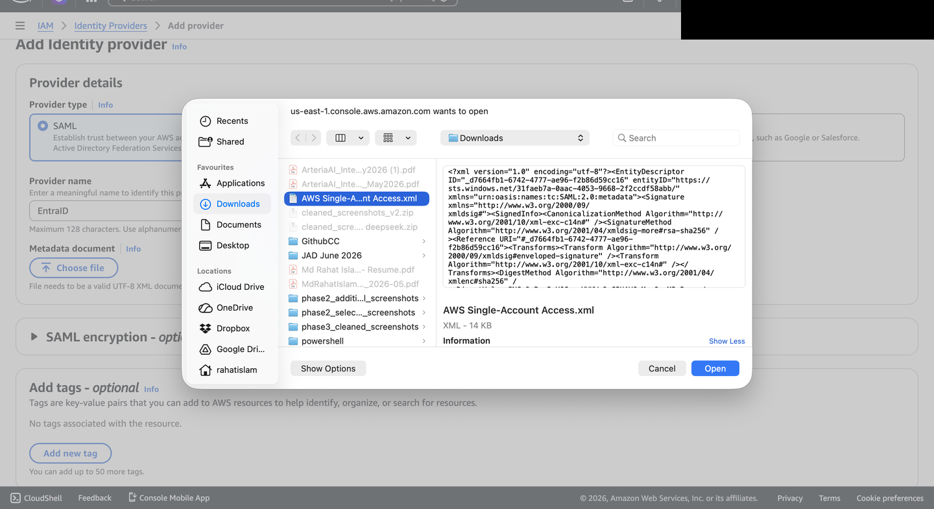
Task: Expand the SAML encryption section
Action: pos(34,337)
